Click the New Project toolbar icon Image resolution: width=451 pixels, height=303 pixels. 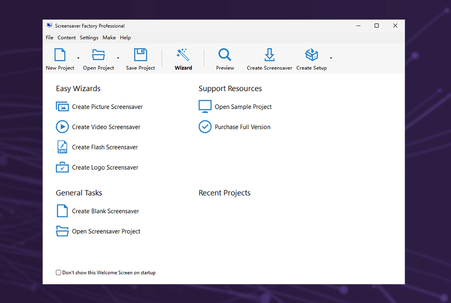(x=60, y=55)
